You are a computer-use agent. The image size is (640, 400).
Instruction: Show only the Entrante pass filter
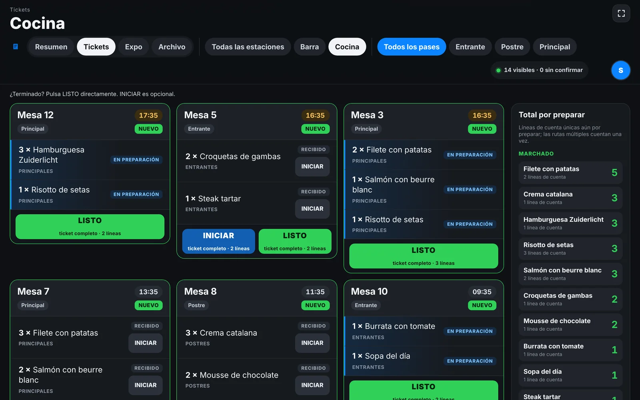(x=470, y=47)
